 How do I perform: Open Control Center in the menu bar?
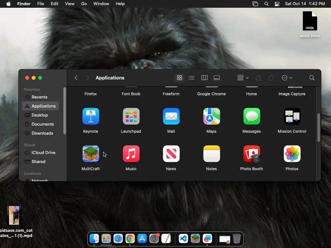[277, 4]
